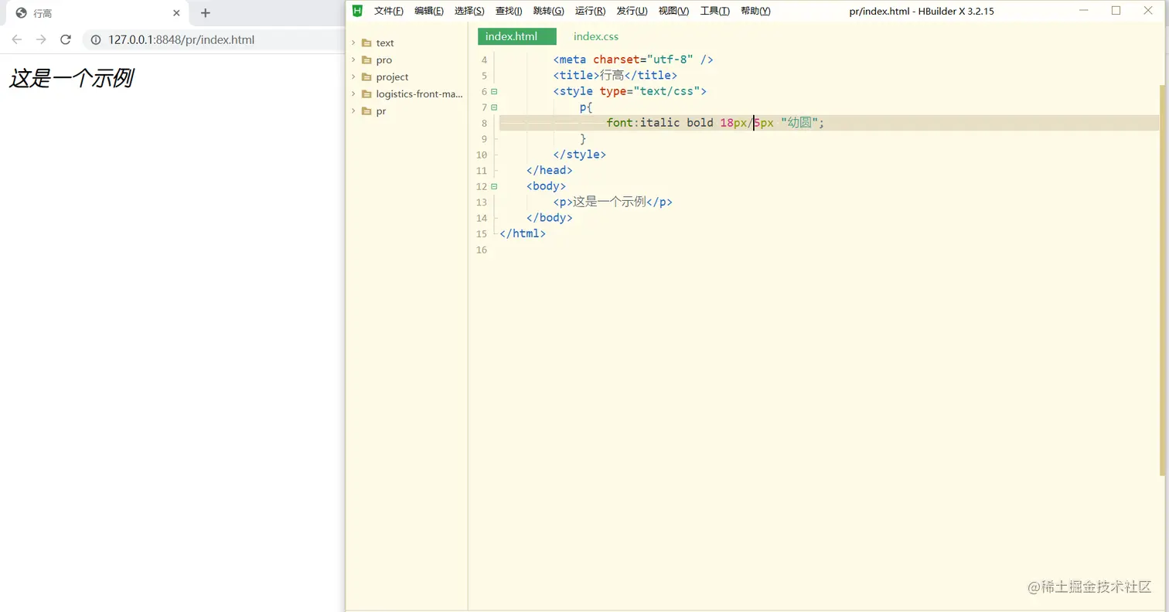Click the browser address bar URL

181,39
